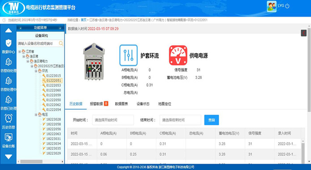Click the 首页 breadcrumb link

84,20
